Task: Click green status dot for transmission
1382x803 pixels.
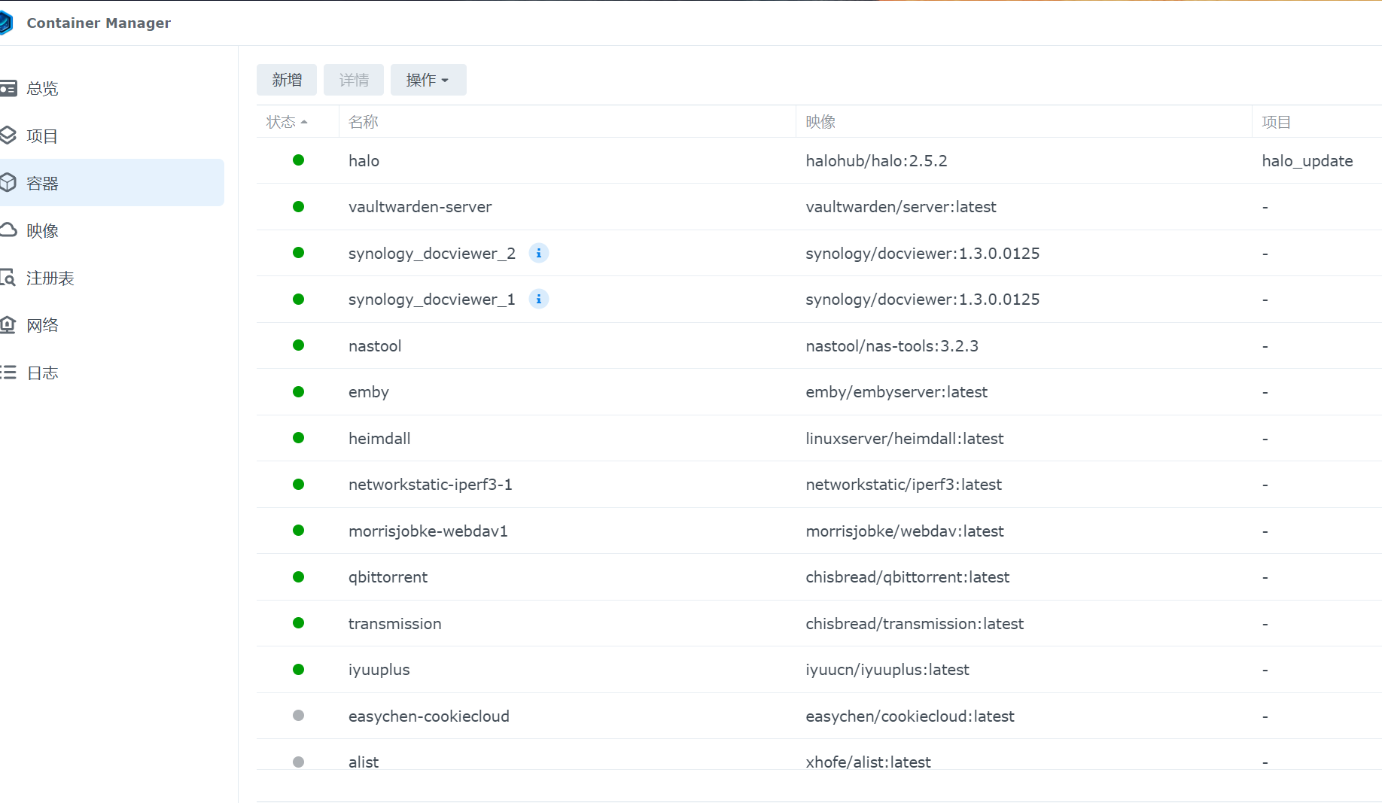Action: click(x=299, y=623)
